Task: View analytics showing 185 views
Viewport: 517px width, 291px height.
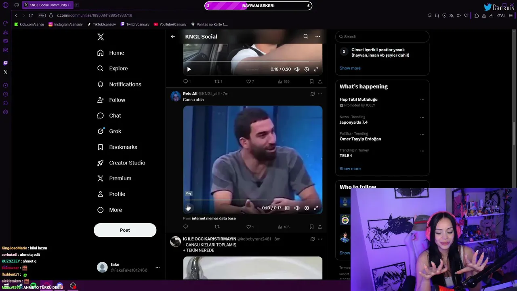Action: (284, 227)
